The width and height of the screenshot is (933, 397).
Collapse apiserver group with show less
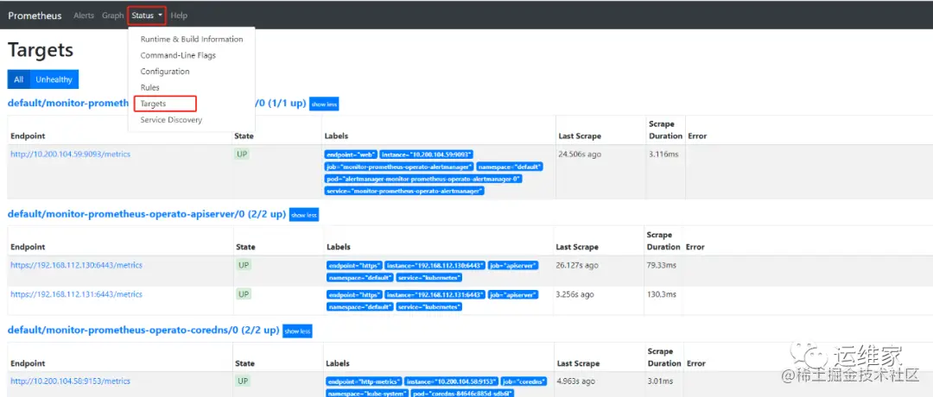(304, 215)
